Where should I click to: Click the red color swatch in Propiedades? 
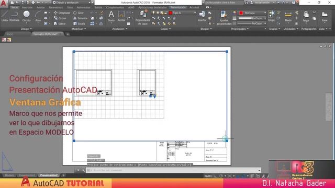[241, 13]
